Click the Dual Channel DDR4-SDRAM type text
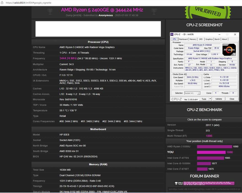The width and height of the screenshot is (242, 193). click(80, 175)
